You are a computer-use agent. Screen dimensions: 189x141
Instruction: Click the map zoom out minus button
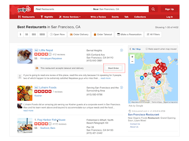click(x=132, y=61)
